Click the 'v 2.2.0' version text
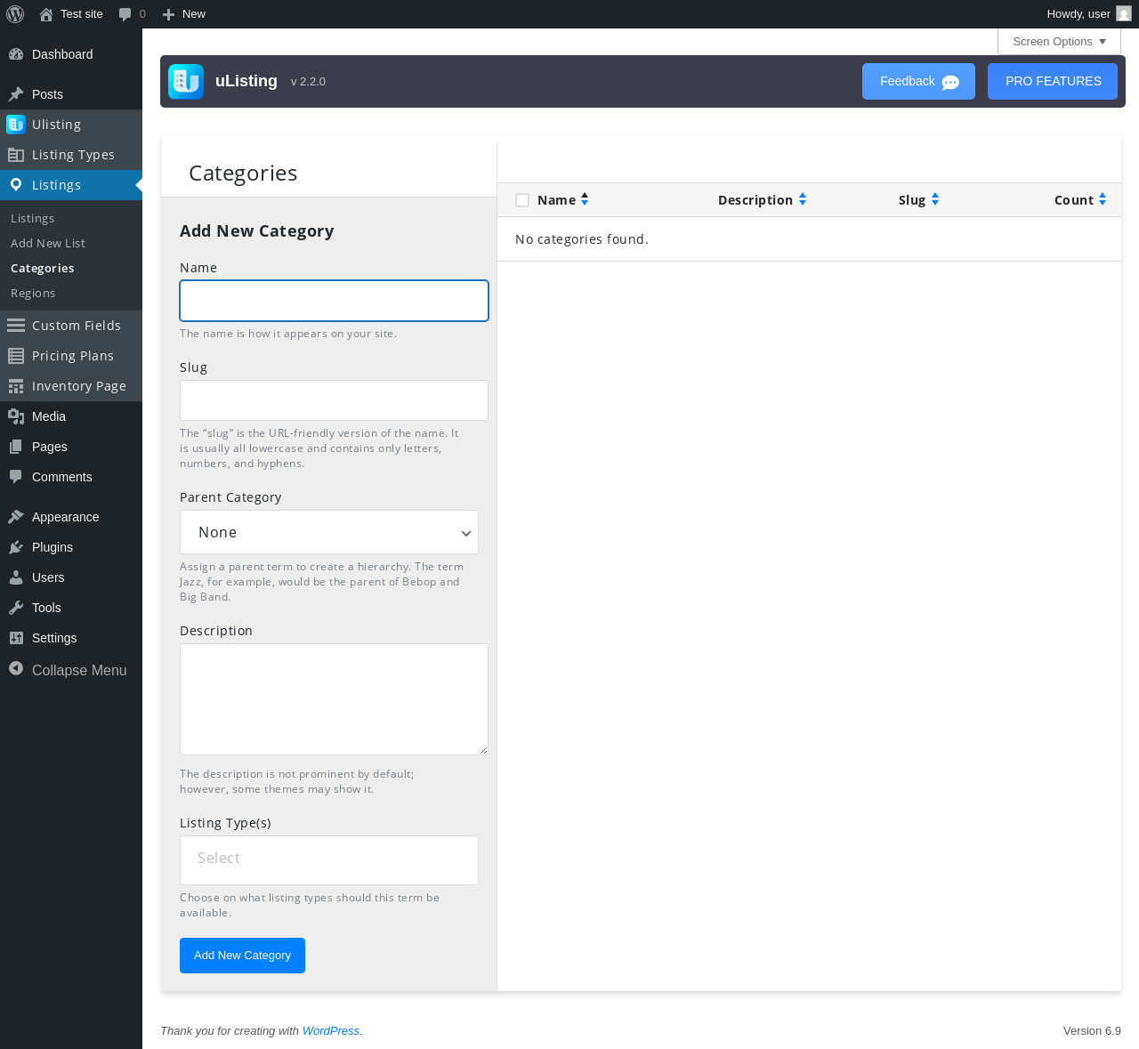 (x=308, y=82)
